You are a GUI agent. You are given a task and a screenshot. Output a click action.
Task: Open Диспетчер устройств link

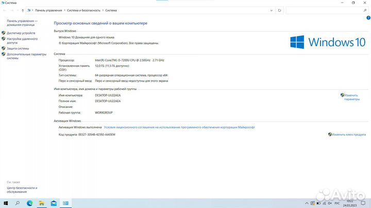point(21,33)
